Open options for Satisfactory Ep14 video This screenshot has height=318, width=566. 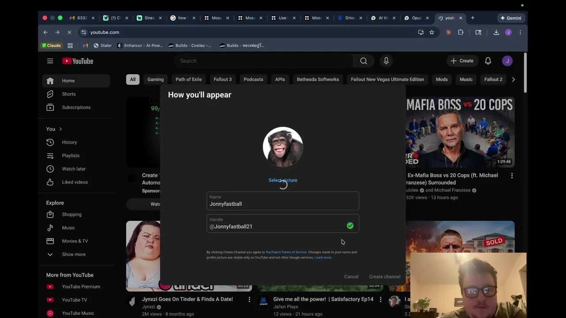380,299
